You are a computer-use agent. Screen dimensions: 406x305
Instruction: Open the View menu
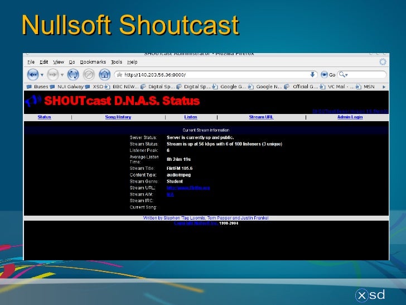tap(59, 62)
